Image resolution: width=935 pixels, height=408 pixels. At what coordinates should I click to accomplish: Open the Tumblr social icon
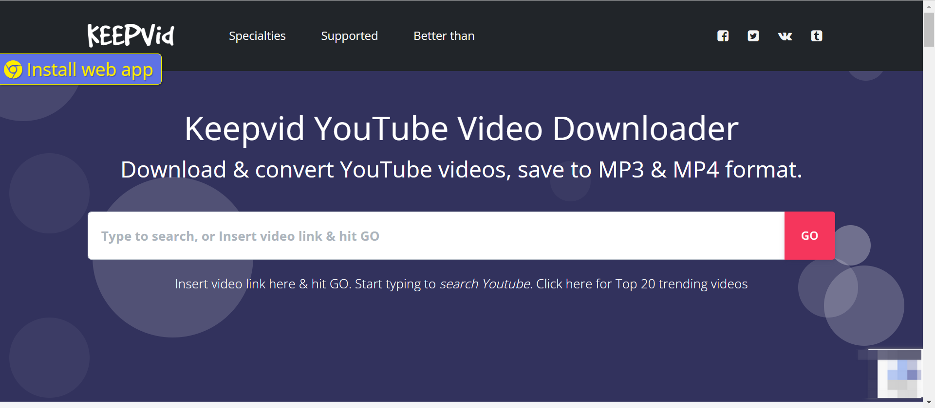[x=817, y=36]
